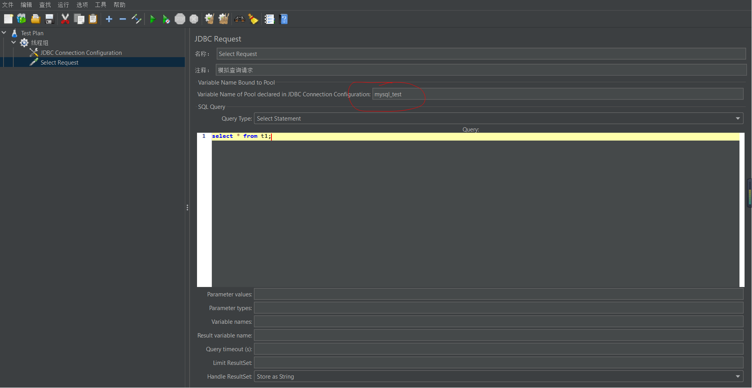Viewport: 752px width, 388px height.
Task: Click the 名称 field containing Select Request
Action: (481, 54)
